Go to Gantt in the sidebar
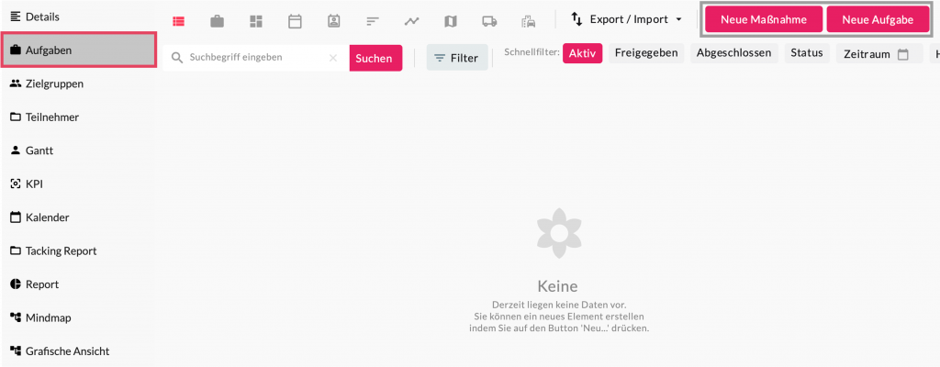The height and width of the screenshot is (367, 940). point(40,150)
